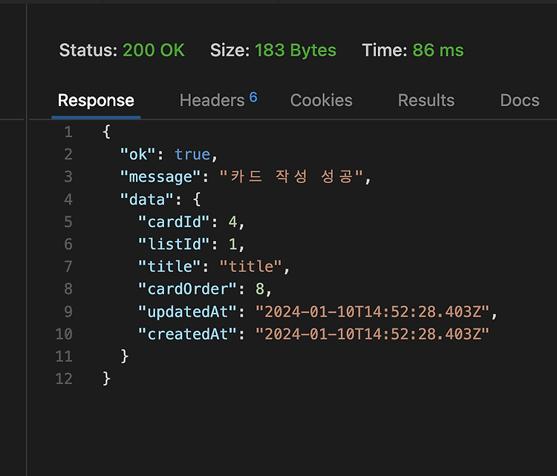Click line number 12 in the gutter
Viewport: 557px width, 476px height.
[x=64, y=379]
